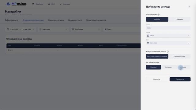This screenshot has width=196, height=110.
Task: Click the Применить button
Action: [180, 79]
